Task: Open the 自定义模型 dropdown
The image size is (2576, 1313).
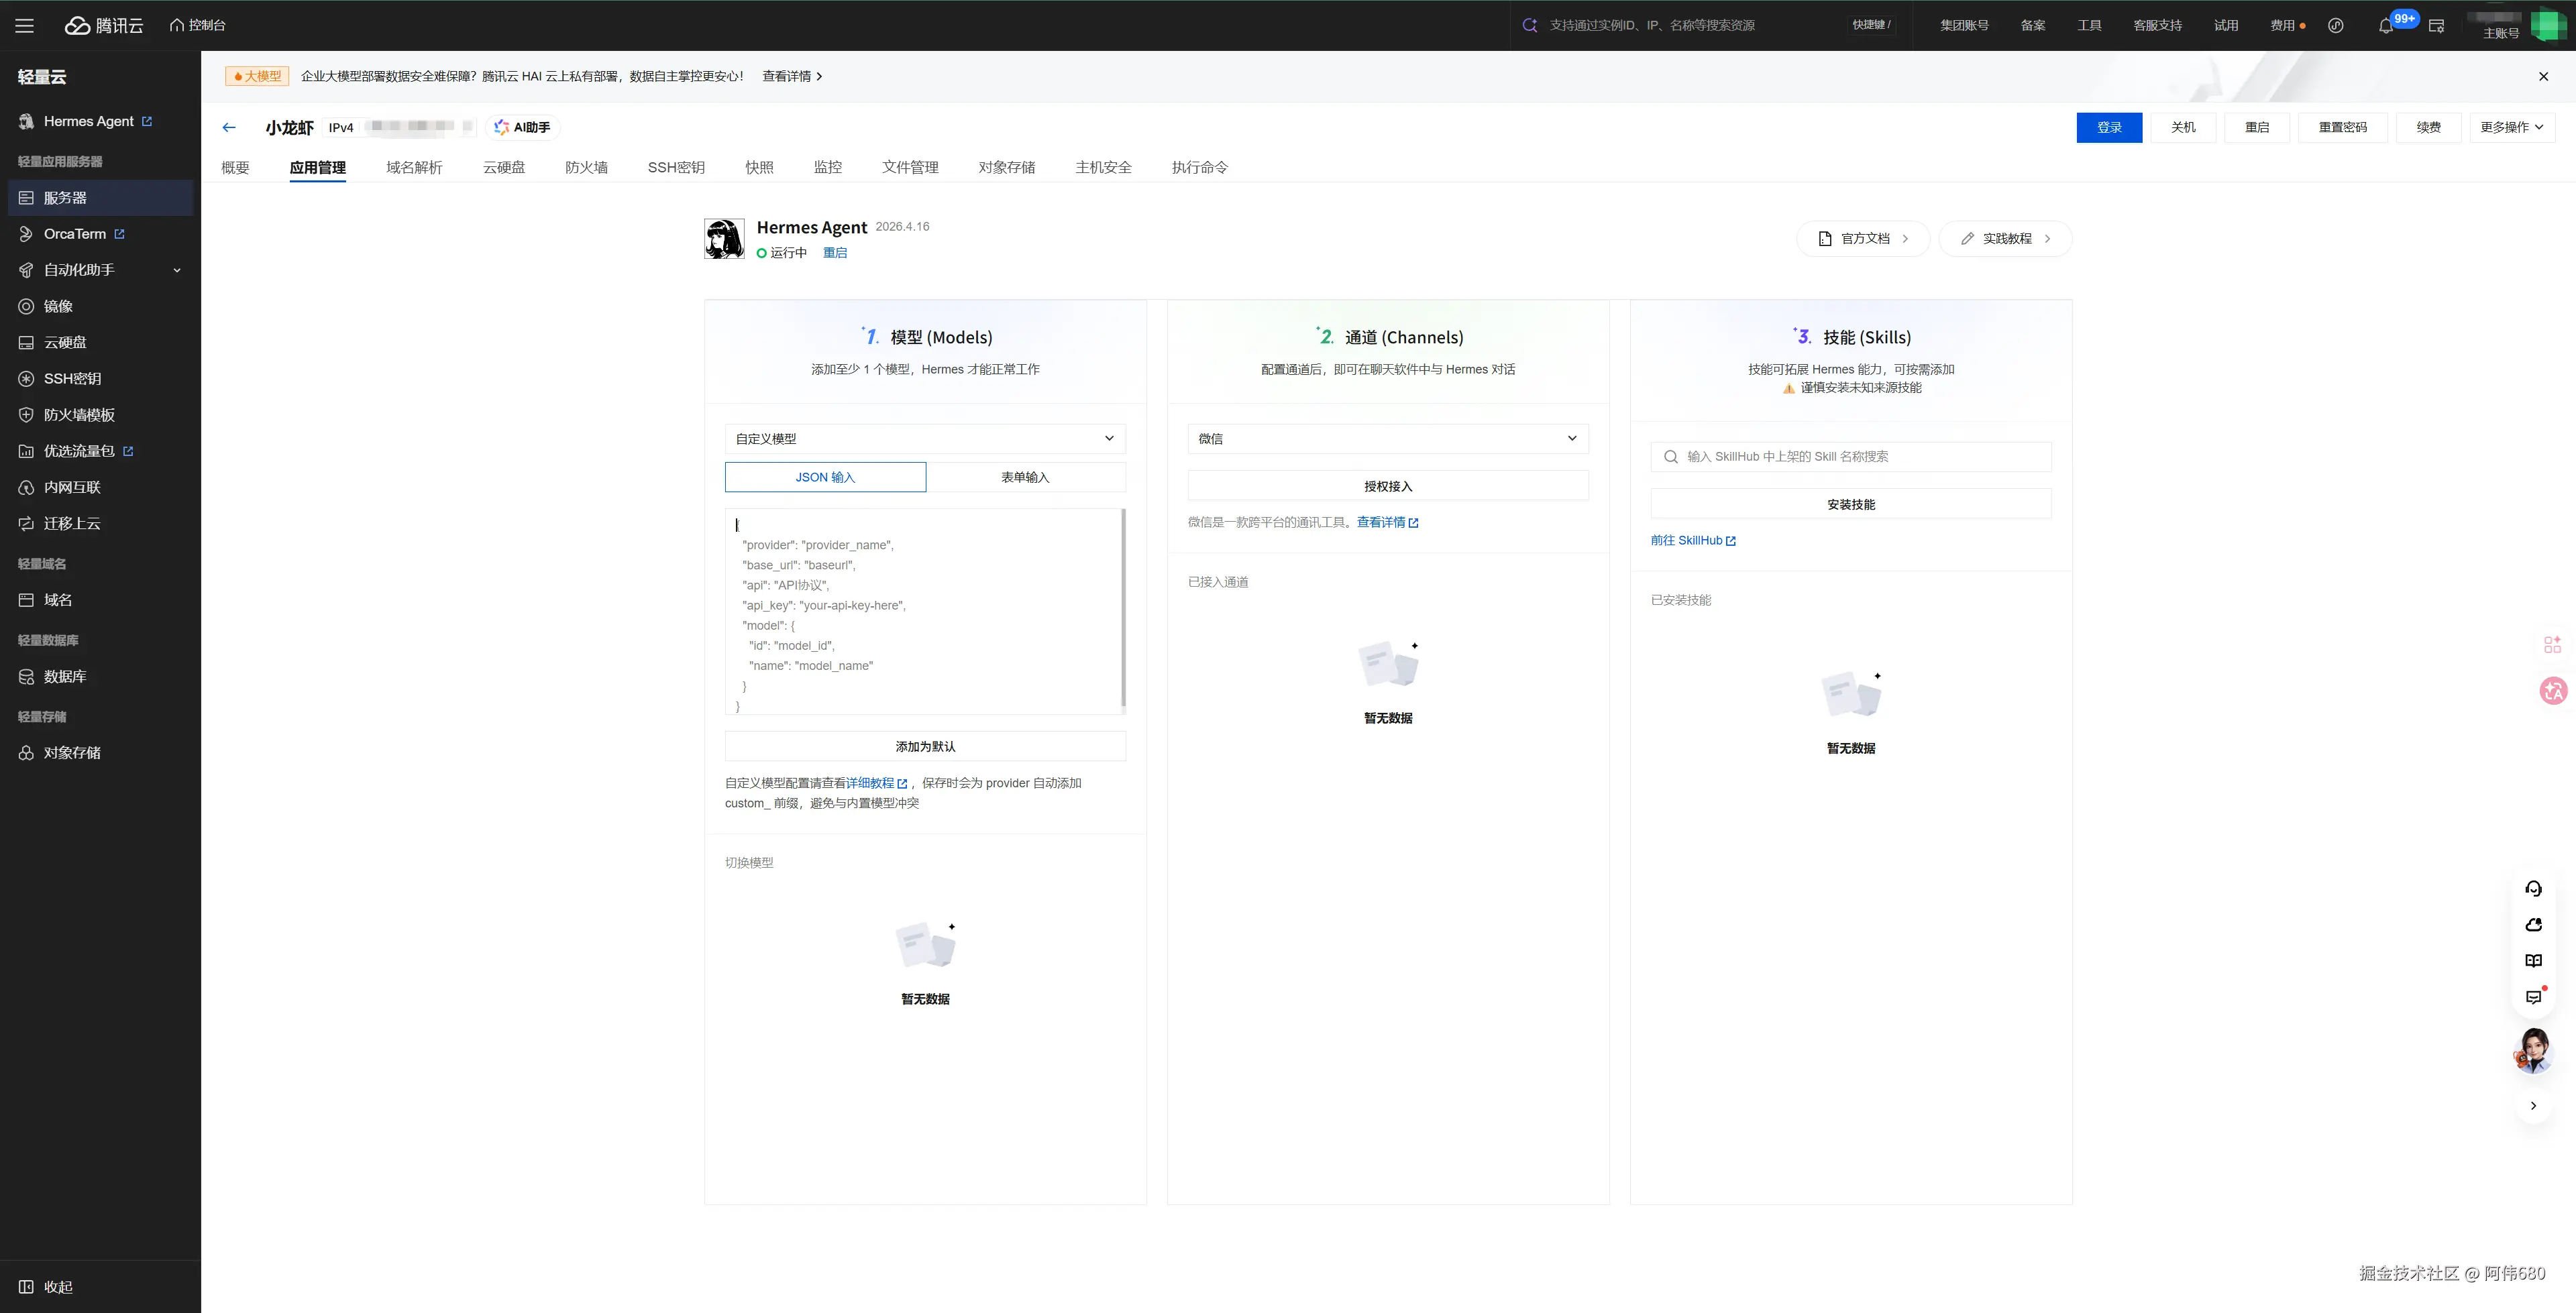Action: 925,438
